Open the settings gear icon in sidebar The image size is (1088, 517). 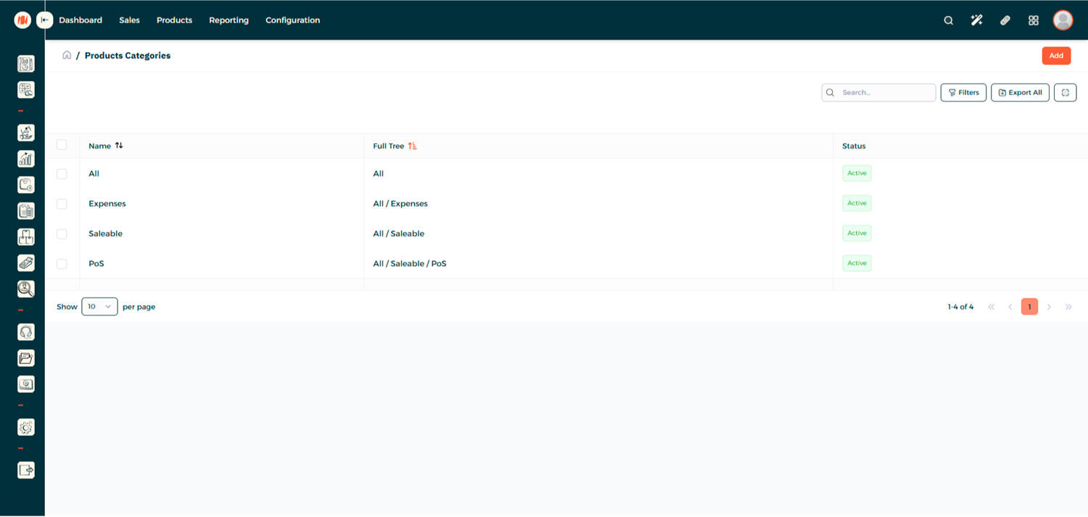click(x=26, y=428)
